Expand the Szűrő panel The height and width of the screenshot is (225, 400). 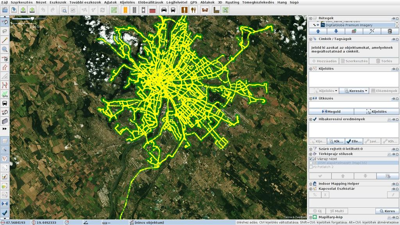click(x=311, y=149)
